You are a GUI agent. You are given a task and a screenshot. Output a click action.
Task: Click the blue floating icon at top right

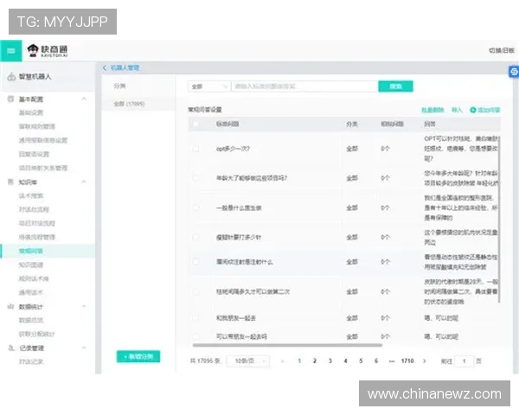(x=514, y=72)
